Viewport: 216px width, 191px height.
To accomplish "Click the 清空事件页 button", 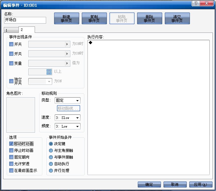I will point(177,18).
